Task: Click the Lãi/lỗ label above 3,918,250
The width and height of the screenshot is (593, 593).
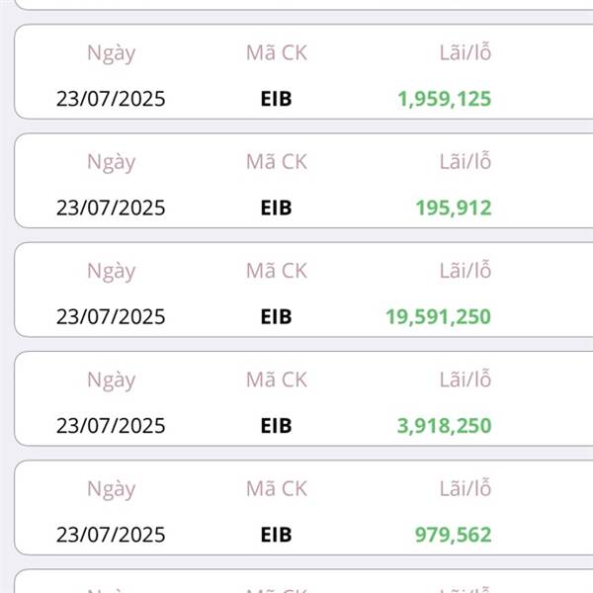Action: coord(466,379)
